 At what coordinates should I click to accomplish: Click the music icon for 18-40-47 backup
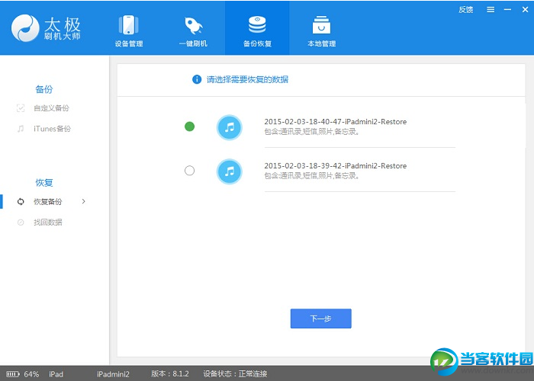pos(229,127)
